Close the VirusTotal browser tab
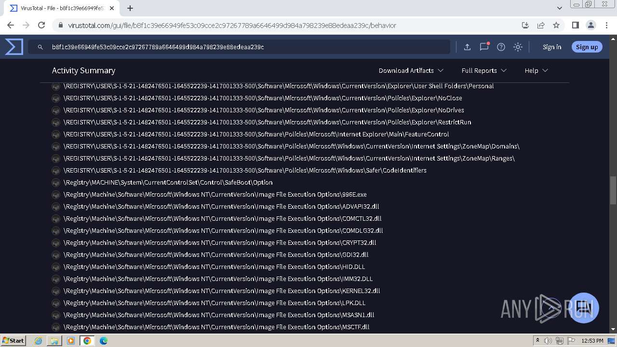The width and height of the screenshot is (617, 347). tap(111, 8)
